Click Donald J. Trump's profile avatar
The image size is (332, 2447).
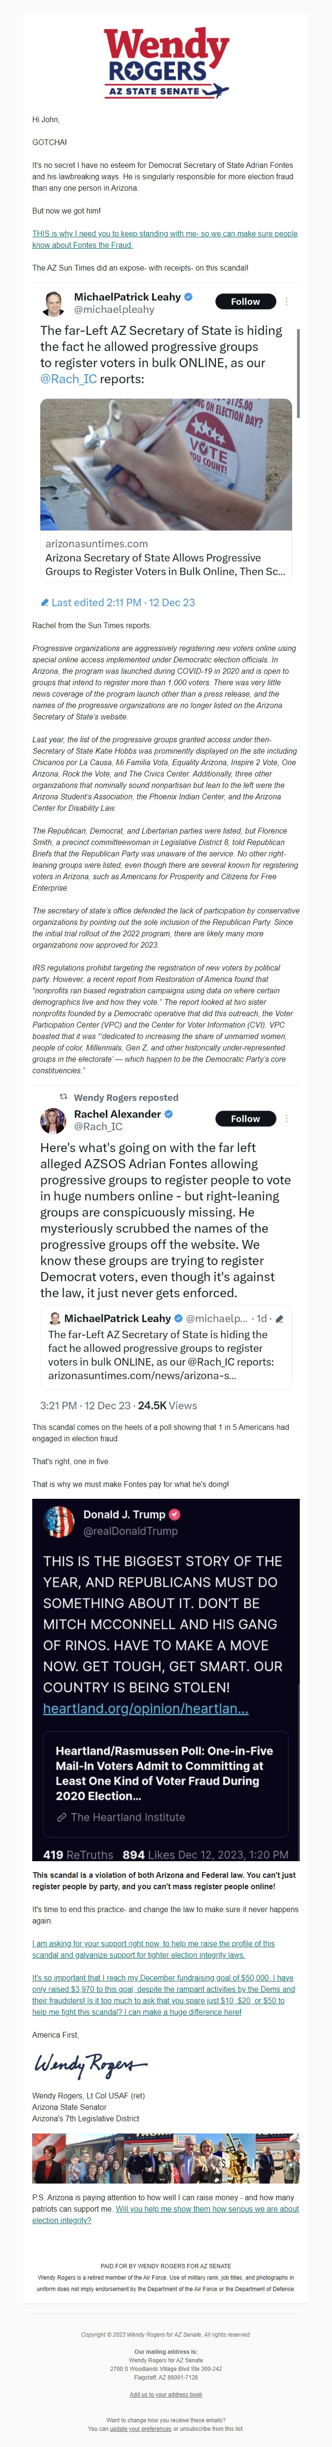point(60,1522)
